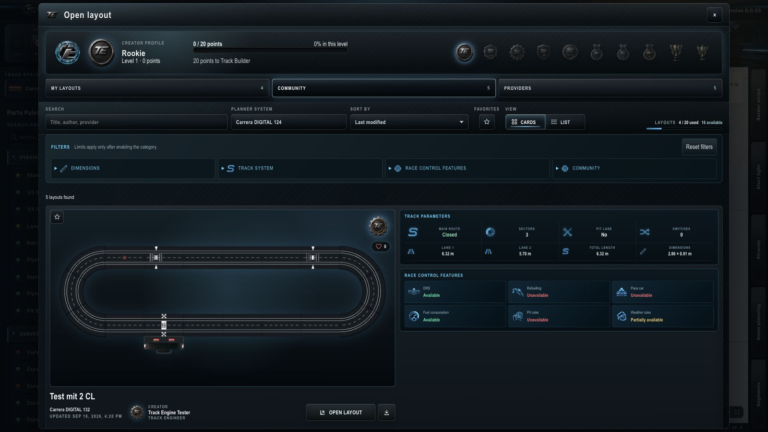Image resolution: width=768 pixels, height=432 pixels.
Task: Click the Main Route S icon
Action: tap(413, 232)
